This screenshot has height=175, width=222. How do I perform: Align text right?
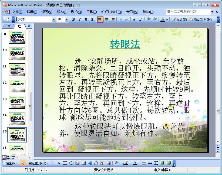tap(113, 20)
